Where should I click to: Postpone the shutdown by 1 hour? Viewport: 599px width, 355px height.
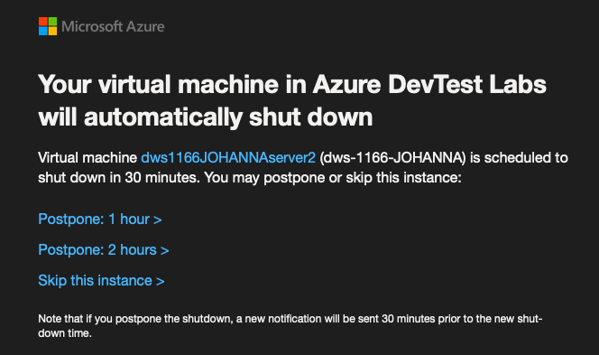click(x=100, y=220)
